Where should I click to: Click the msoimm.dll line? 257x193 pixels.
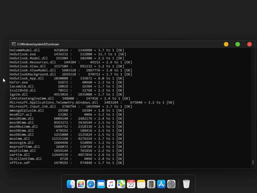(67, 139)
